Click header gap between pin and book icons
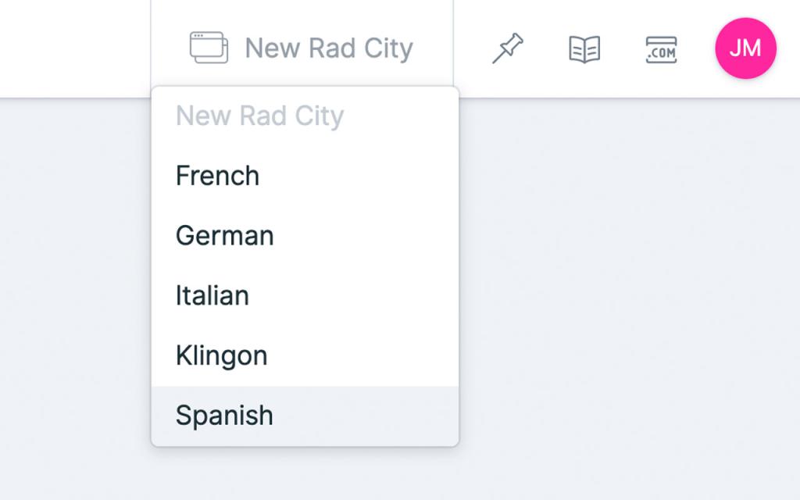 (x=545, y=49)
